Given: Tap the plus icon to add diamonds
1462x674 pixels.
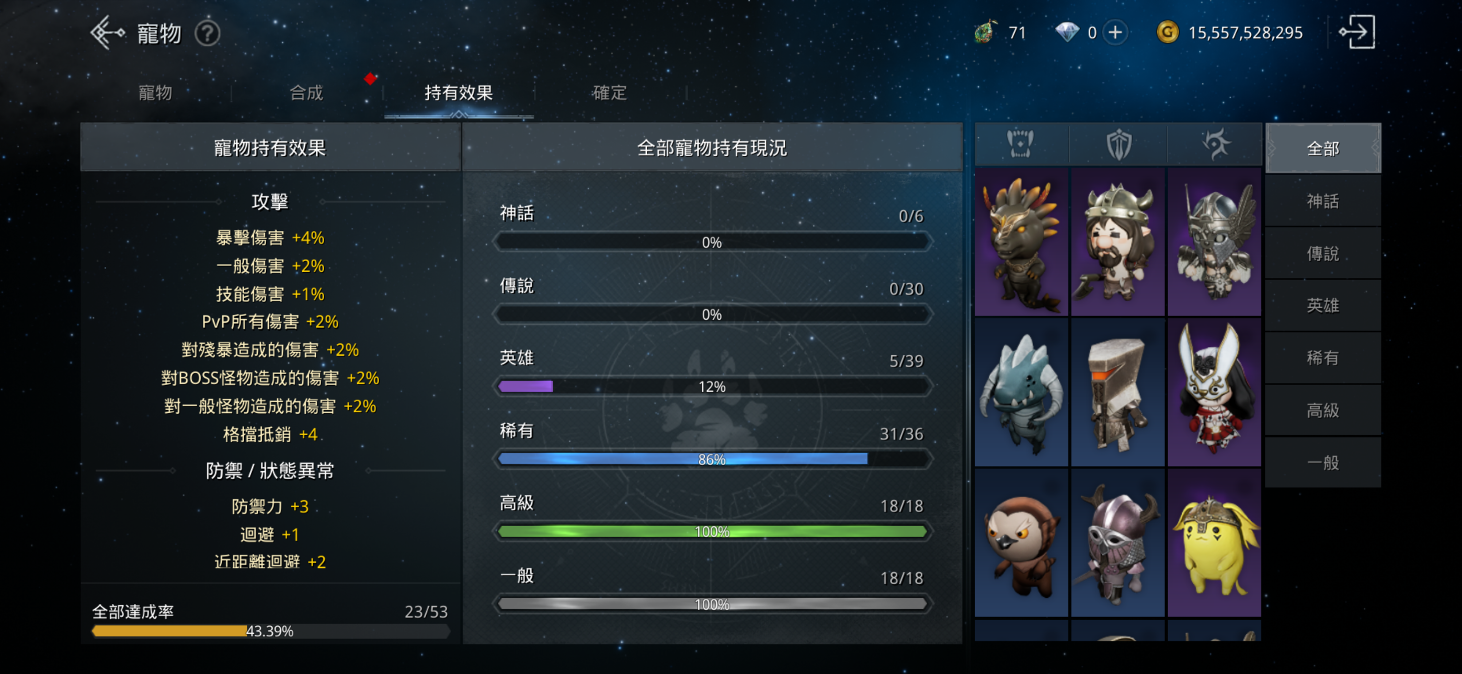Looking at the screenshot, I should [1115, 32].
